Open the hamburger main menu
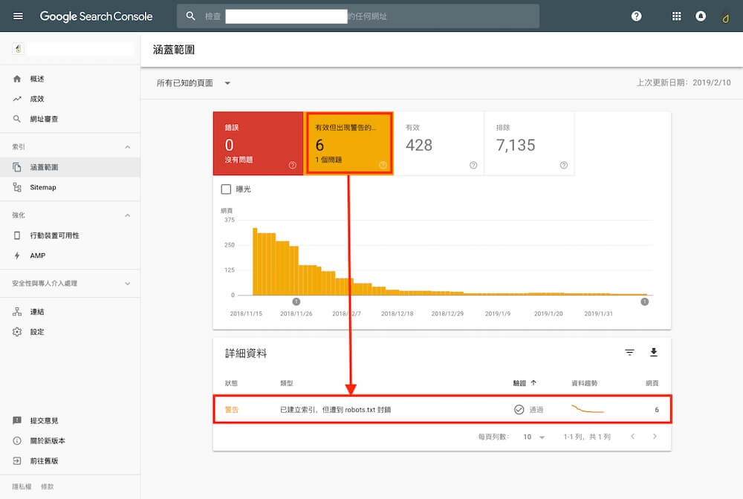Image resolution: width=743 pixels, height=499 pixels. click(18, 16)
